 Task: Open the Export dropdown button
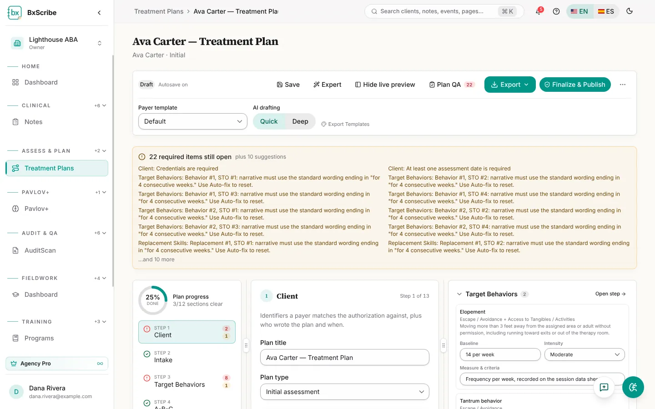click(x=510, y=85)
